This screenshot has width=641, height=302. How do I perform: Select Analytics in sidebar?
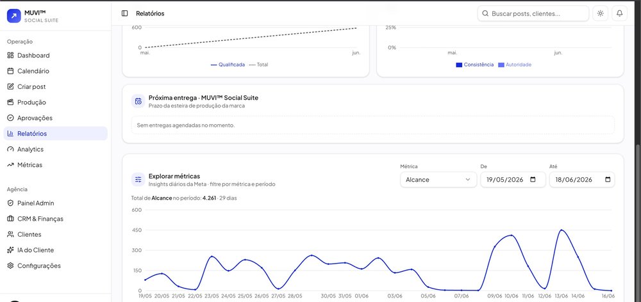point(56,149)
